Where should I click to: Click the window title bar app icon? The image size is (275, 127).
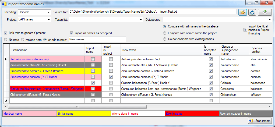click(4, 4)
